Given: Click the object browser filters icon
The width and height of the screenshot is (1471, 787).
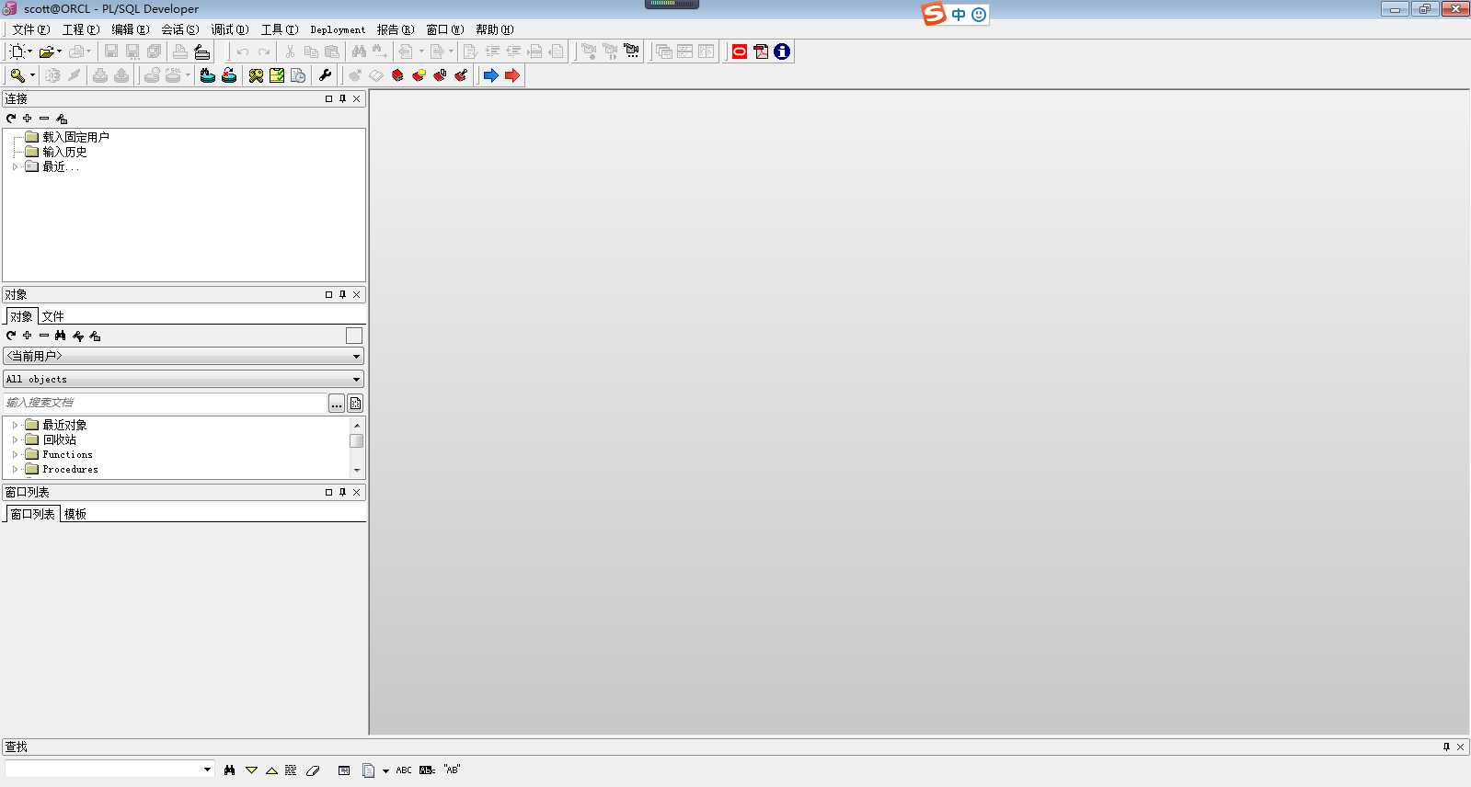Looking at the screenshot, I should click(x=78, y=336).
